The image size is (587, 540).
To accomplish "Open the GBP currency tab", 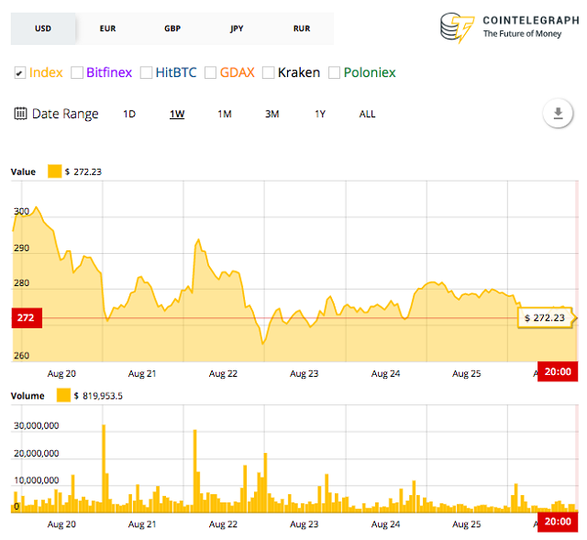I will tap(172, 28).
